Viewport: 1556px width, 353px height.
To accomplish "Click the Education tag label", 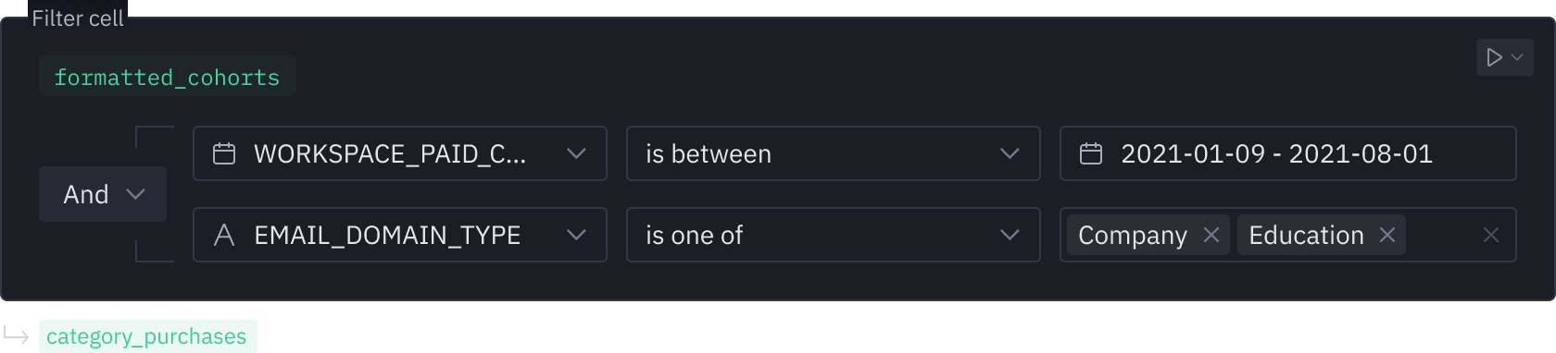I will [1306, 235].
